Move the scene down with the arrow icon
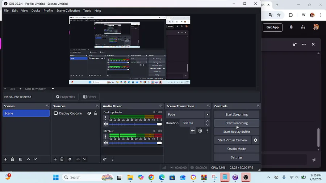Screen dimensions: 326x183 coord(35,159)
